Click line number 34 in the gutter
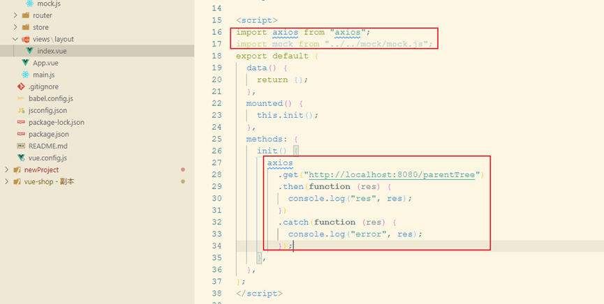The image size is (604, 304). coord(217,246)
